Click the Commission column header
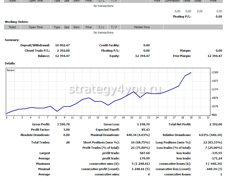 pyautogui.click(x=172, y=1)
